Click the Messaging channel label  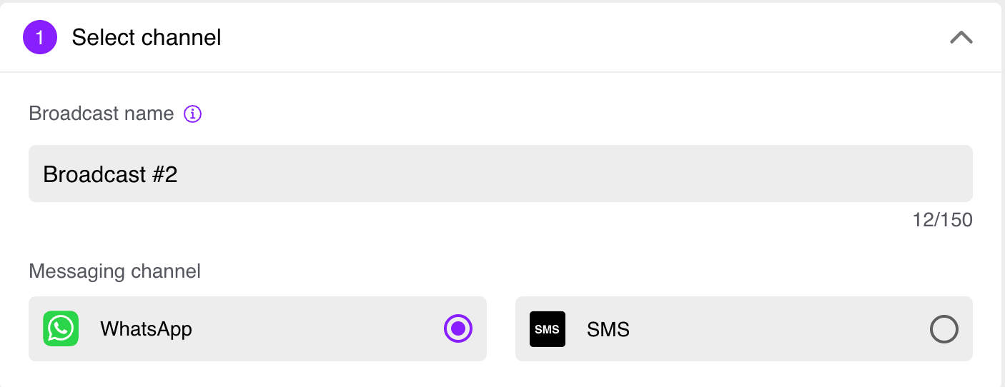[x=114, y=271]
